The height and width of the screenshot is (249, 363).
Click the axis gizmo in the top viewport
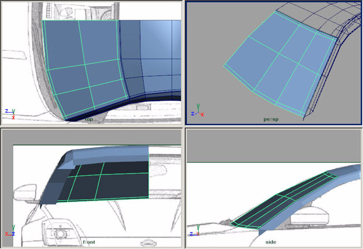click(x=10, y=111)
